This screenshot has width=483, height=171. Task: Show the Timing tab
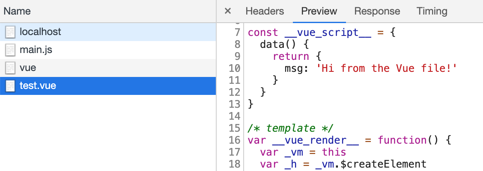click(432, 12)
